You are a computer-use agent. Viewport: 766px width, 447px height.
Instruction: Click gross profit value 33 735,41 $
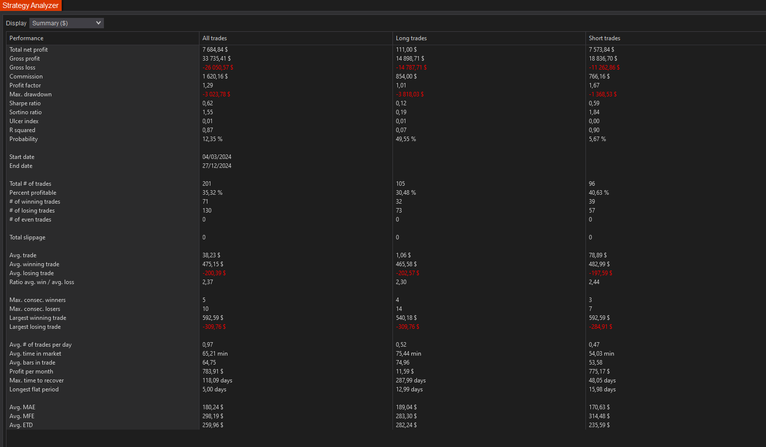tap(216, 59)
